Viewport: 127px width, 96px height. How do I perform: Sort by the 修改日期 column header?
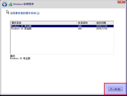point(104,23)
